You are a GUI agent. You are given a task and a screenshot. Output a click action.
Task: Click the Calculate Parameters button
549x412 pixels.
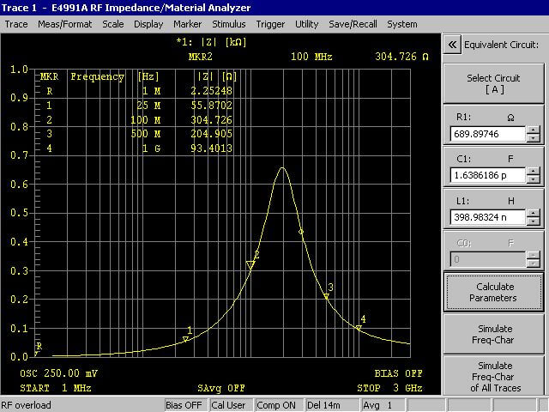(x=494, y=292)
